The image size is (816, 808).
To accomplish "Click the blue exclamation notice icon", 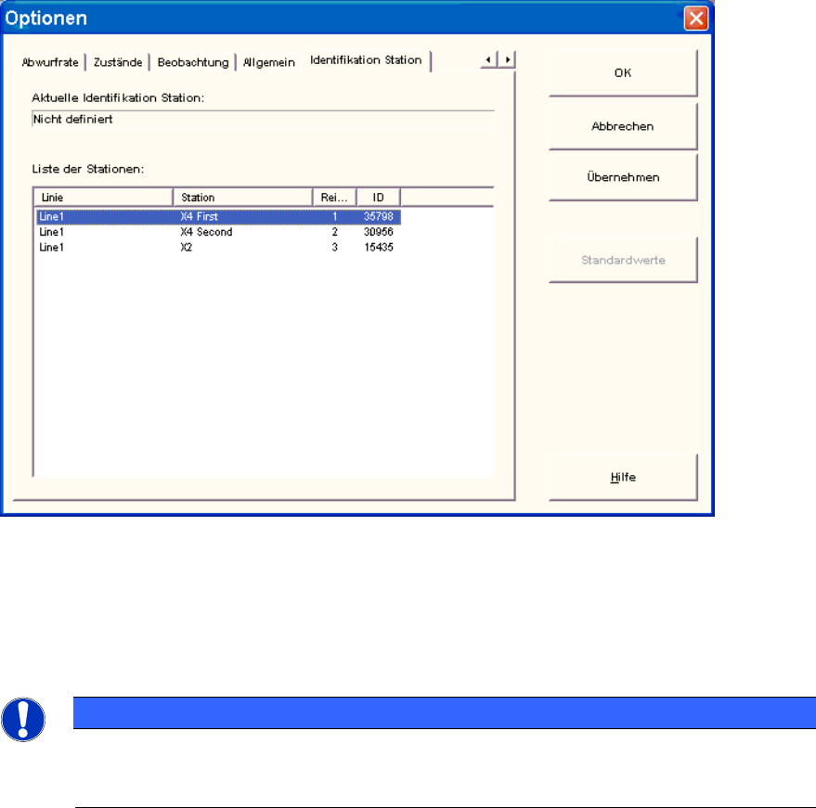I will pyautogui.click(x=23, y=720).
